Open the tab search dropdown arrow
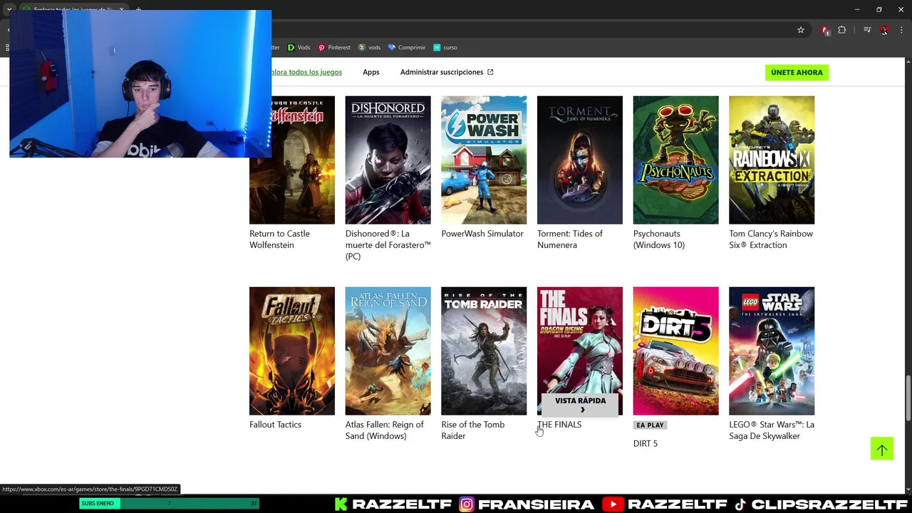The image size is (912, 513). 9,9
